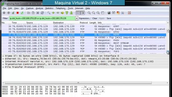
Task: Sort packets by the Time column header
Action: click(14, 23)
